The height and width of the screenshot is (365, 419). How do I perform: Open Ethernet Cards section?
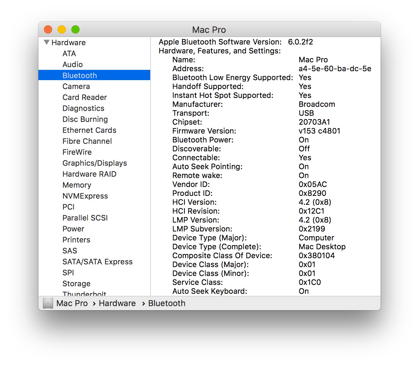pyautogui.click(x=89, y=130)
